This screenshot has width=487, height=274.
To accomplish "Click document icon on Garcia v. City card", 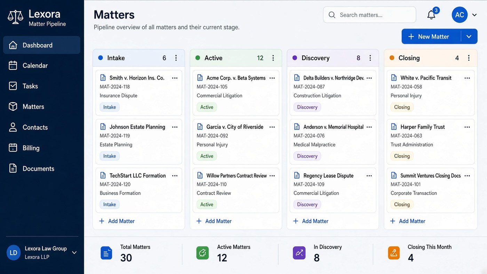I will tap(200, 127).
